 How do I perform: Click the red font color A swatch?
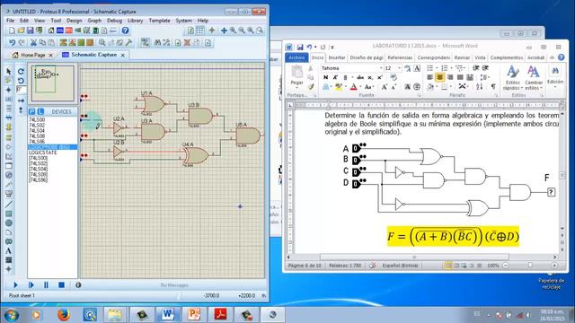pyautogui.click(x=353, y=87)
